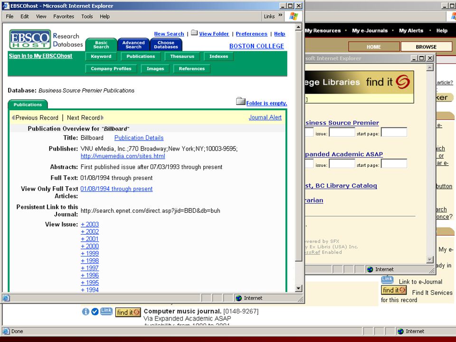Viewport: 456px width, 342px height.
Task: Click the Thesaurus button
Action: coord(182,57)
